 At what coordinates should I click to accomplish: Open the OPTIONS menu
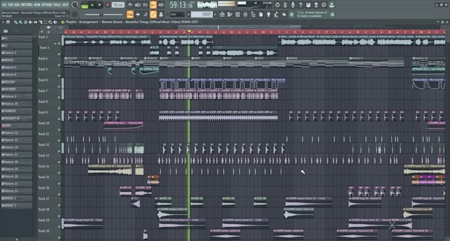coord(47,5)
